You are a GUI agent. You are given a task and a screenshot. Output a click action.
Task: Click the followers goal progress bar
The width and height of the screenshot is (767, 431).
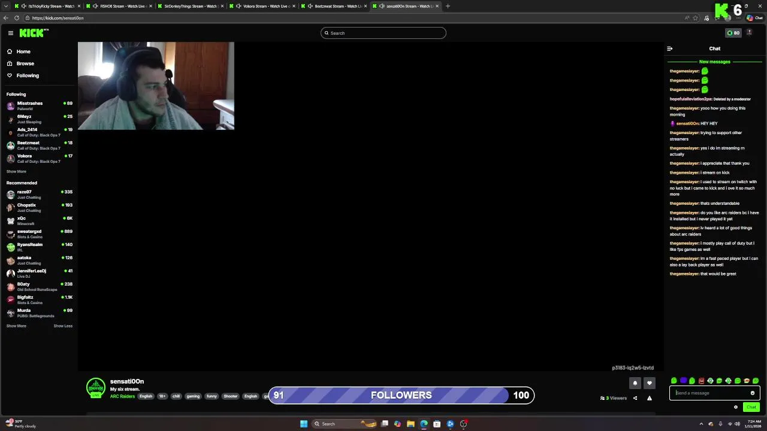point(401,395)
